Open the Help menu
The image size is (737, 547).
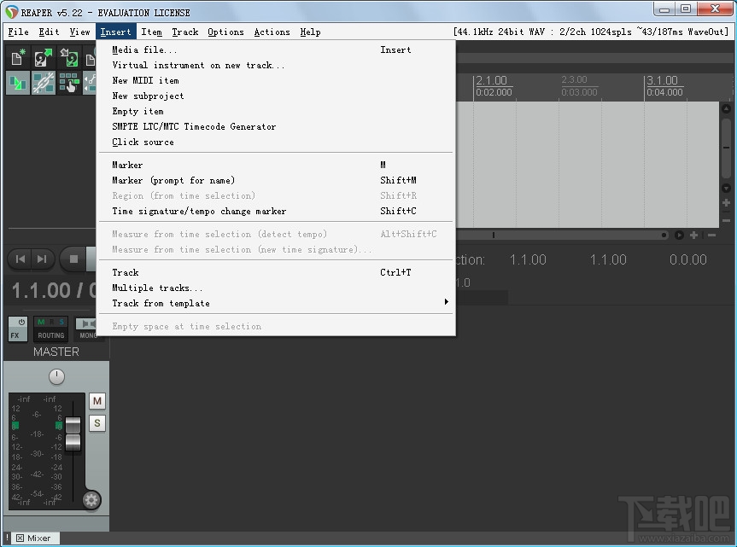(310, 32)
